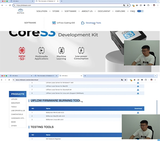This screenshot has height=141, width=160.
Task: Click the Machine Learning chip icon
Action: [61, 50]
